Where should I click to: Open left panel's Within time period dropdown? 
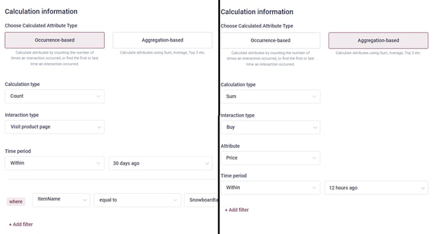pyautogui.click(x=55, y=163)
